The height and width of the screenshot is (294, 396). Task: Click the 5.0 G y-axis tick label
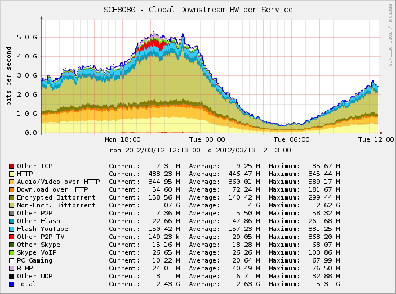click(x=28, y=37)
